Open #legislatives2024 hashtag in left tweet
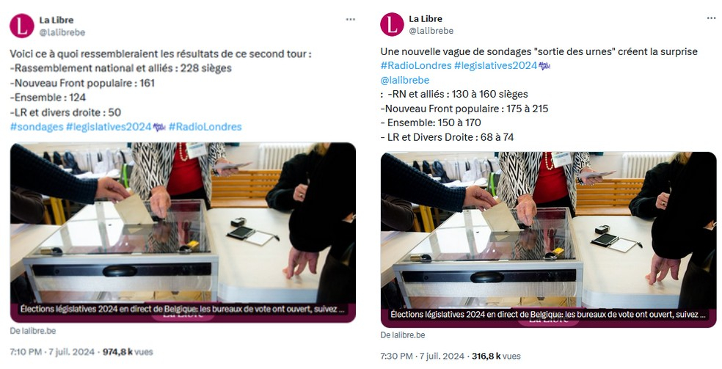 109,126
